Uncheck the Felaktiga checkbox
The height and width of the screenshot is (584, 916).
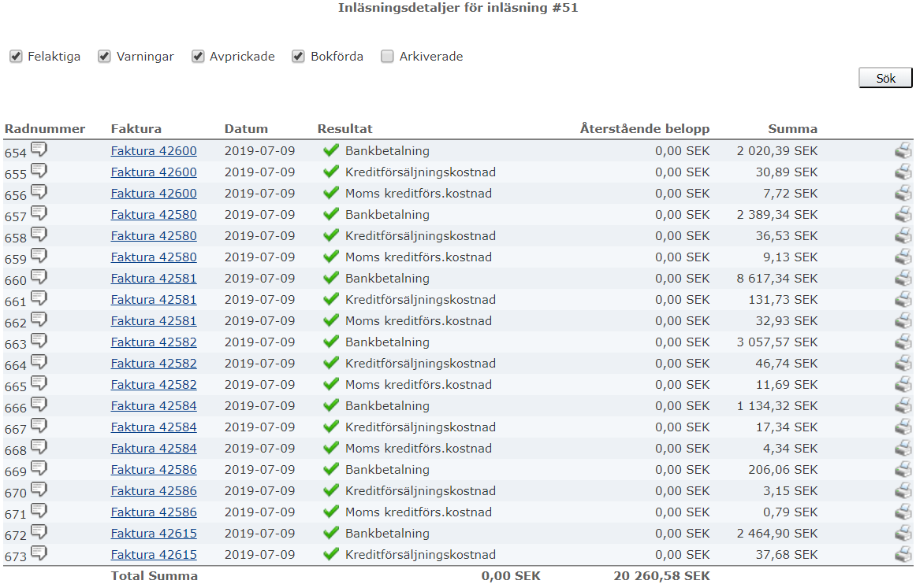[x=16, y=57]
